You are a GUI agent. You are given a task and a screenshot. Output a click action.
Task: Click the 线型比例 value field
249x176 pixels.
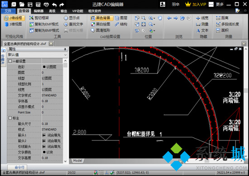(52, 84)
